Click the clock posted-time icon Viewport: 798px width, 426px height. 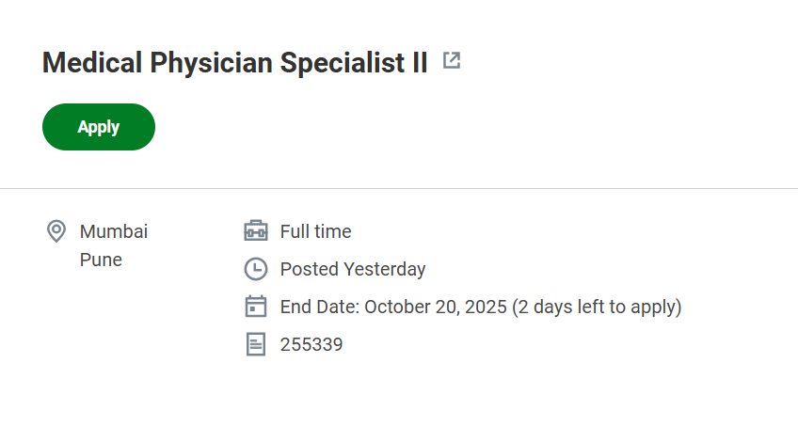tap(256, 269)
